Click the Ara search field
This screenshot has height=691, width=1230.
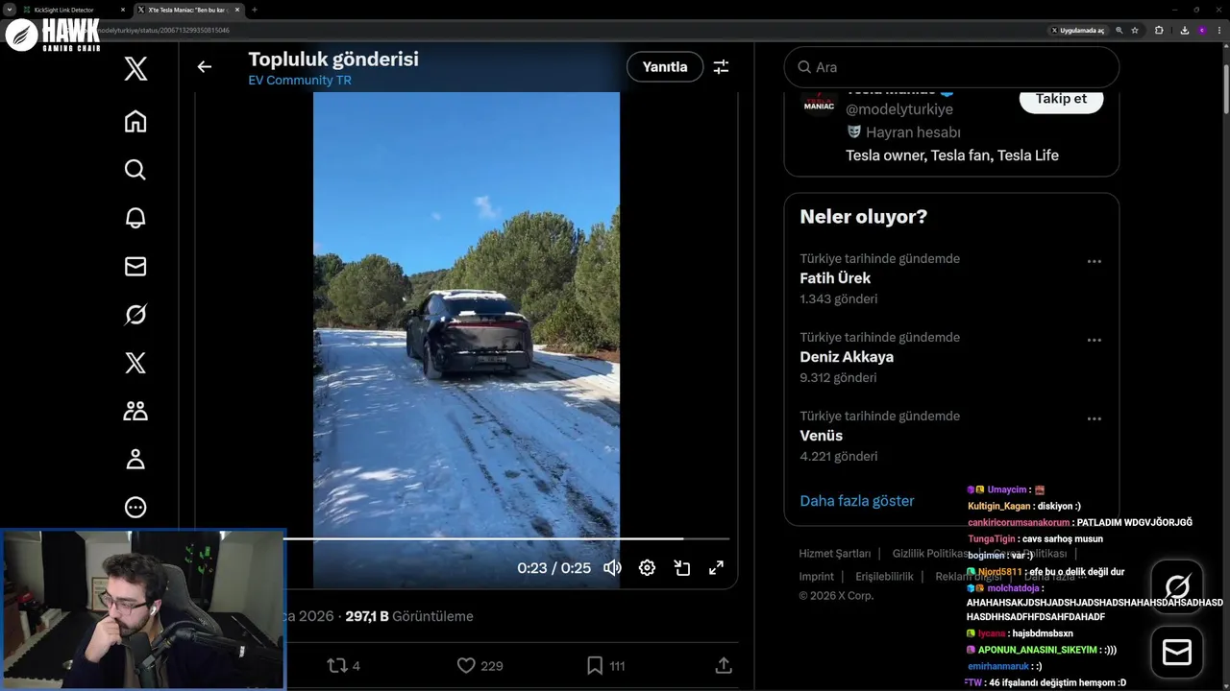click(x=951, y=67)
